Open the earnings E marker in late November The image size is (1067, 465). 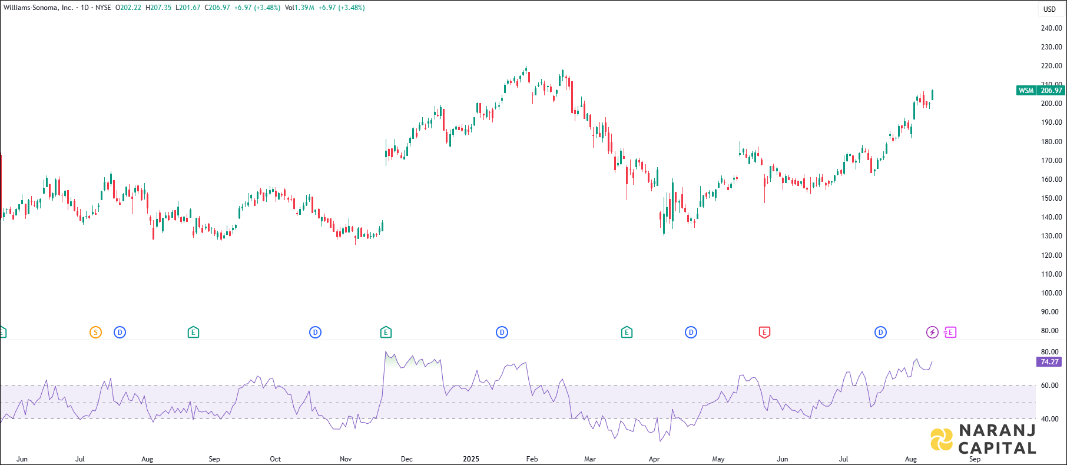(386, 333)
